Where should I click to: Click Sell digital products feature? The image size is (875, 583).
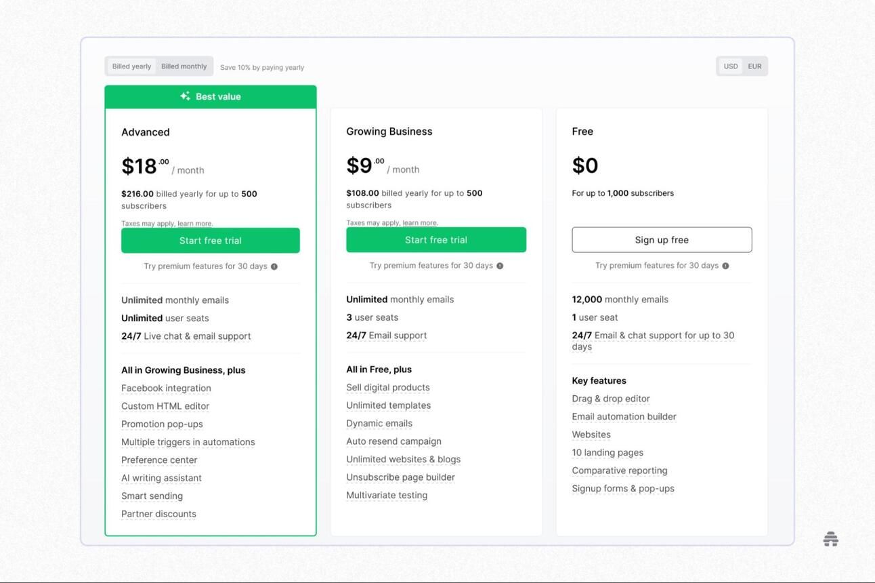click(388, 388)
